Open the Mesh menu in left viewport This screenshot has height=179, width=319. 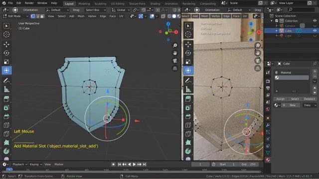(x=81, y=16)
